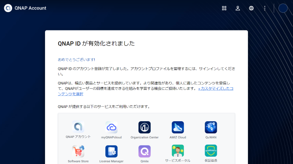
Task: Open the Qmiix service
Action: tap(144, 151)
